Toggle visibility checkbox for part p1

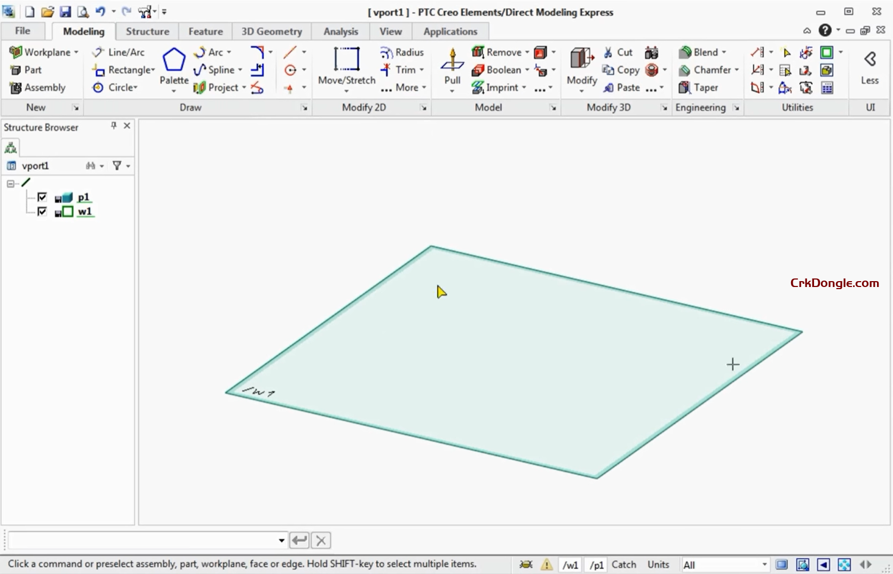click(x=43, y=197)
